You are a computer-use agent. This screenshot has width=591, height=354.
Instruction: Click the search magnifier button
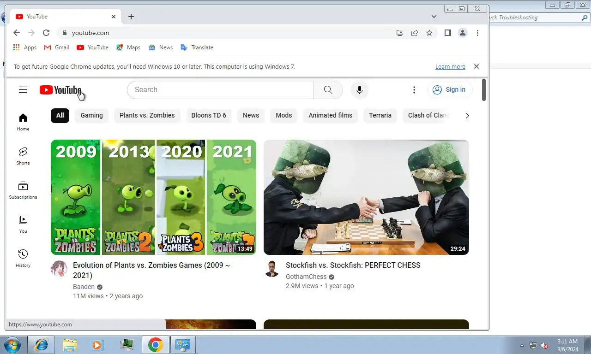(328, 90)
